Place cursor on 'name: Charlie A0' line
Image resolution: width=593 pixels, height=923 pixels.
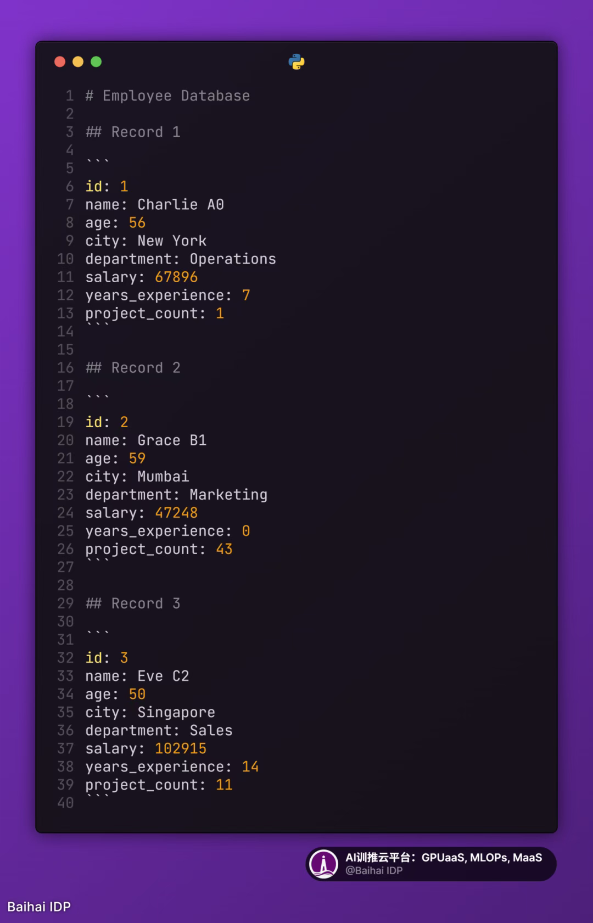154,205
